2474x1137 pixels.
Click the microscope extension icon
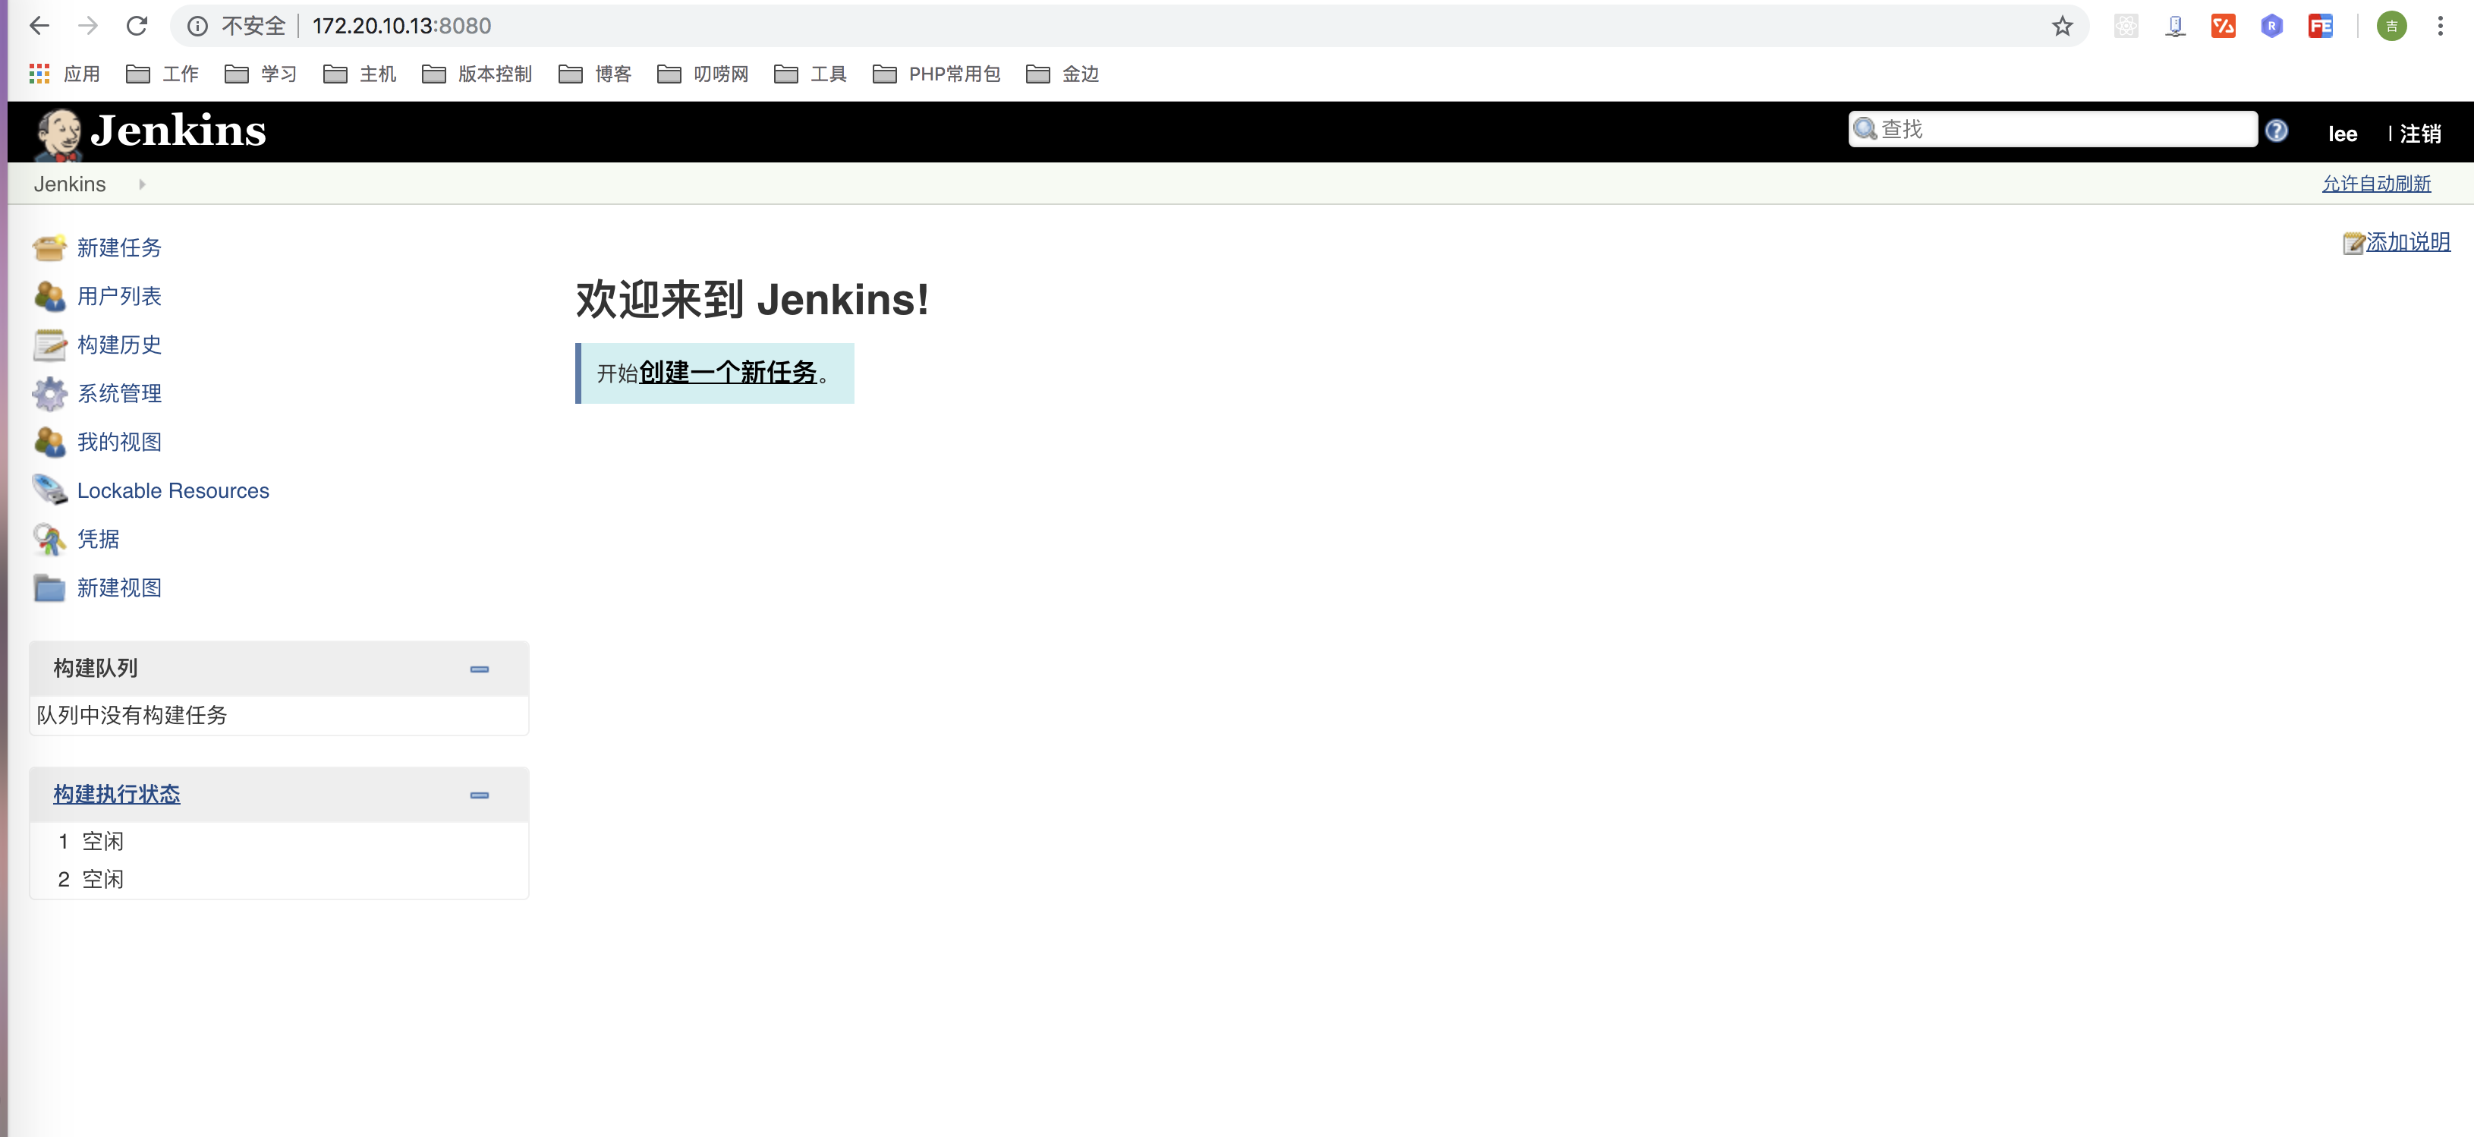pyautogui.click(x=2175, y=26)
